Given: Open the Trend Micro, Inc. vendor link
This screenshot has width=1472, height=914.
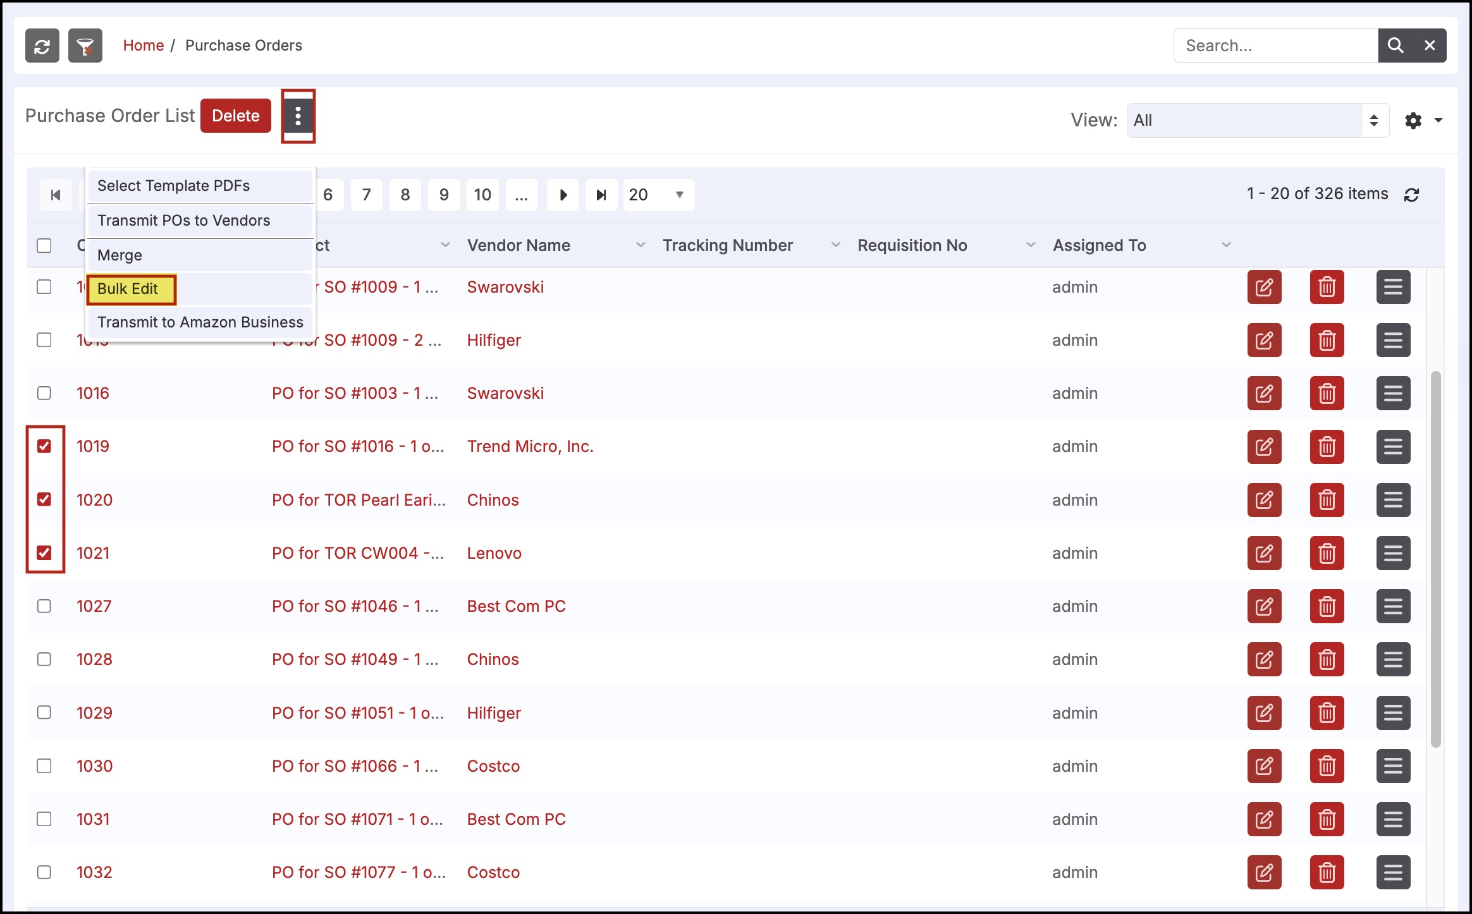Looking at the screenshot, I should point(530,446).
